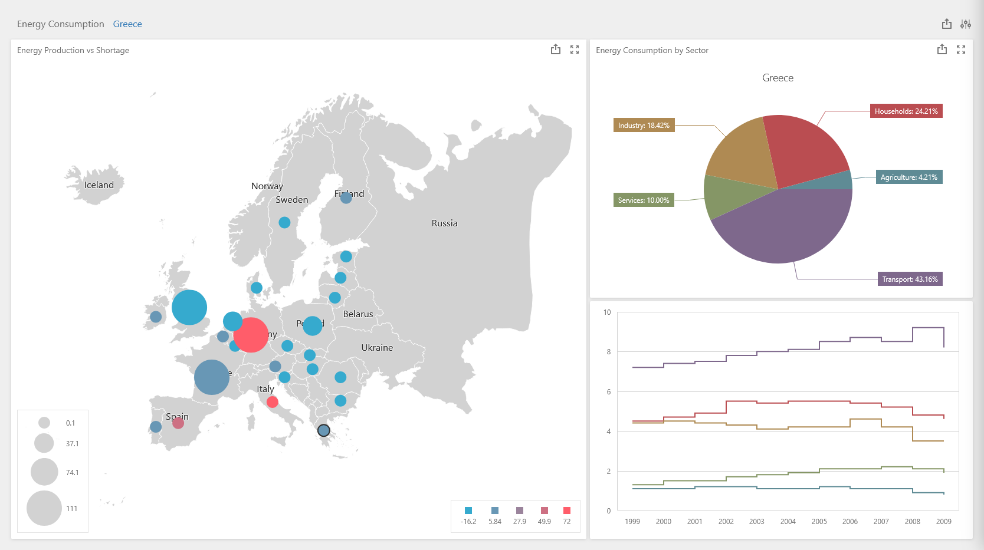984x550 pixels.
Task: Maximize the Energy Production vs Shortage map
Action: (x=574, y=50)
